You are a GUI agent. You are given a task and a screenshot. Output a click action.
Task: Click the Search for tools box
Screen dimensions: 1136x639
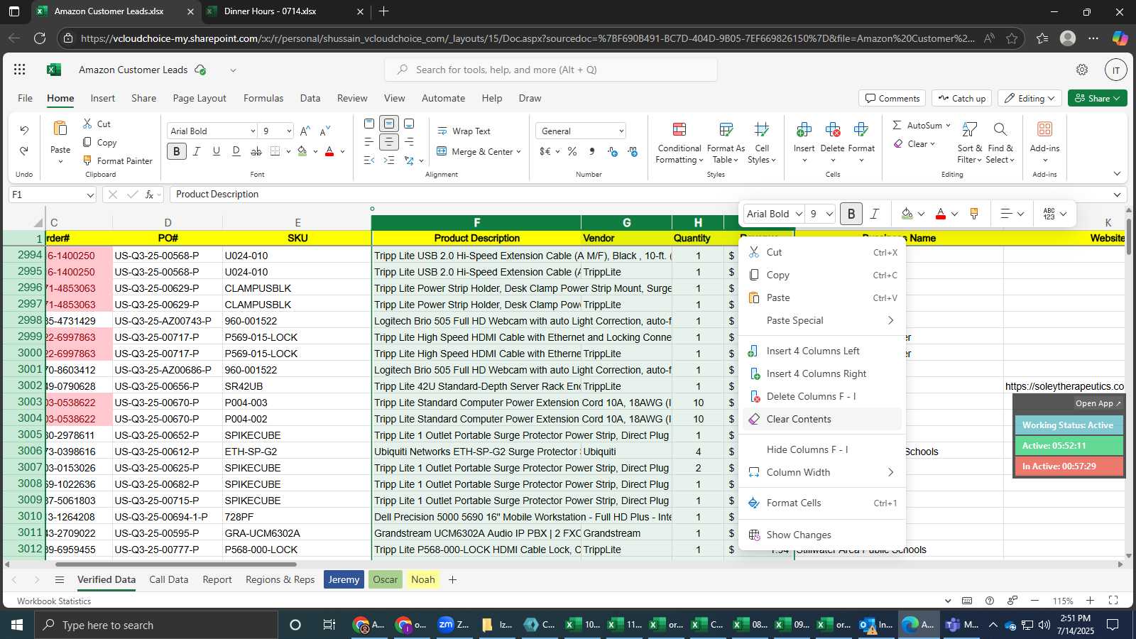point(551,70)
